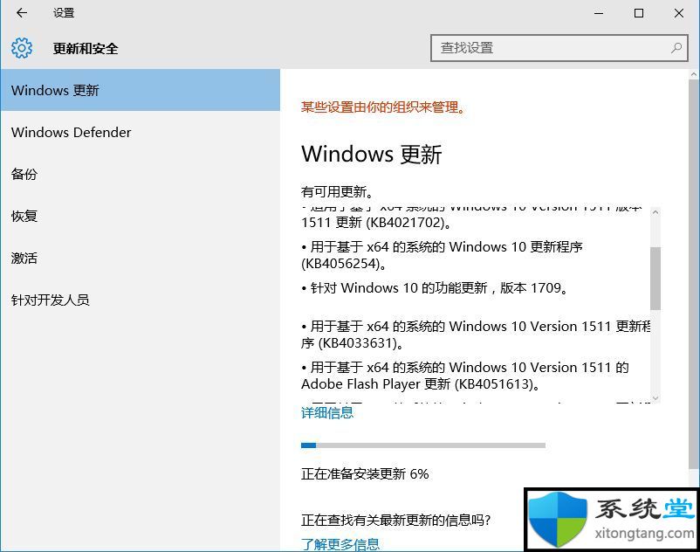Click the main page scrollbar thumb

[694, 275]
